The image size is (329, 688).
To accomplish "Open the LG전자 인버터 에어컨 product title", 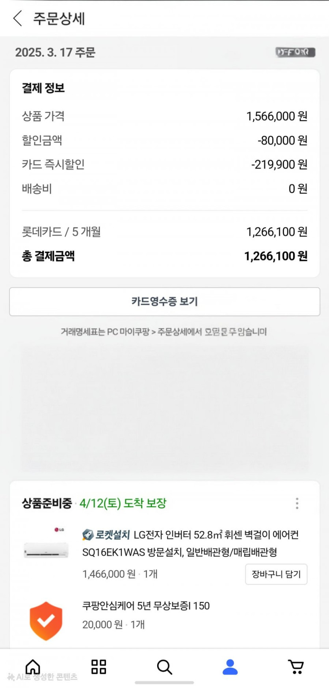I will pyautogui.click(x=190, y=543).
